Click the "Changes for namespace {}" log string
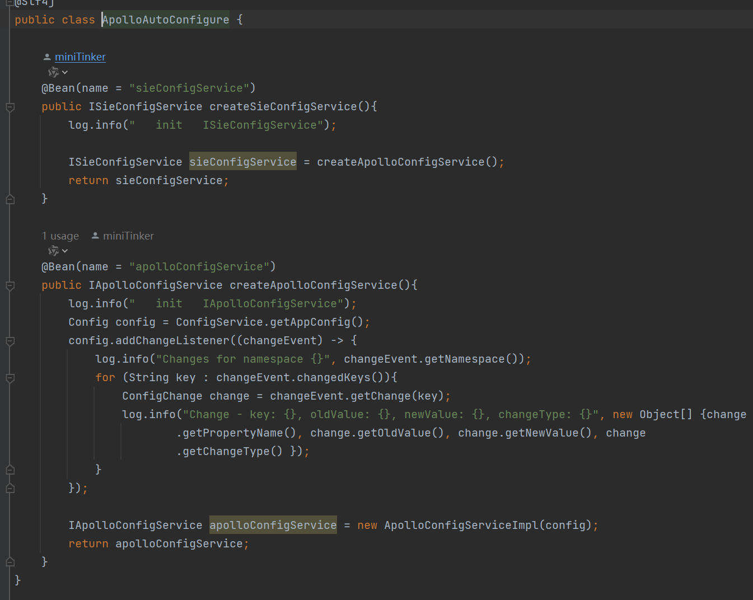The height and width of the screenshot is (600, 753). click(x=243, y=359)
